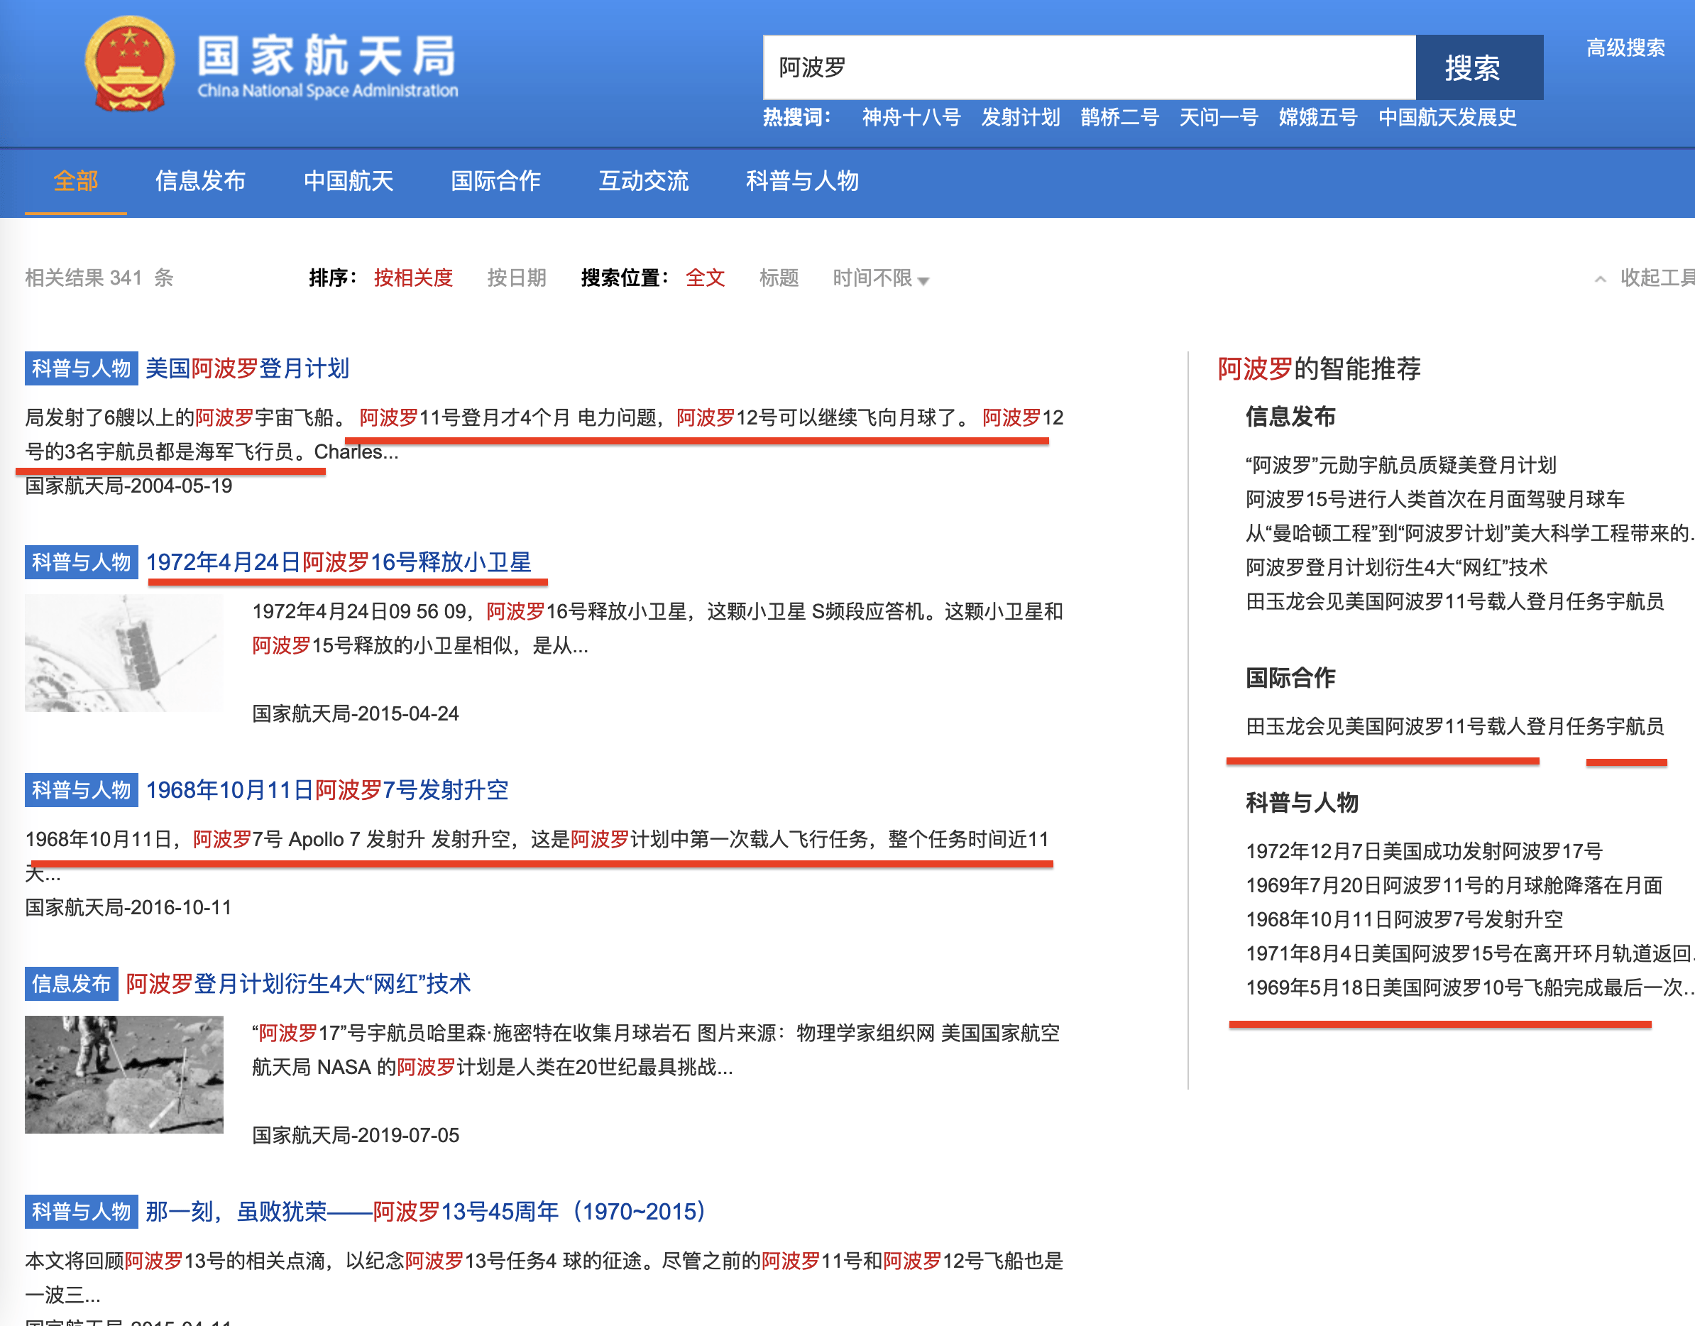
Task: Select hot keyword 嫦娥五号
Action: tap(1318, 117)
